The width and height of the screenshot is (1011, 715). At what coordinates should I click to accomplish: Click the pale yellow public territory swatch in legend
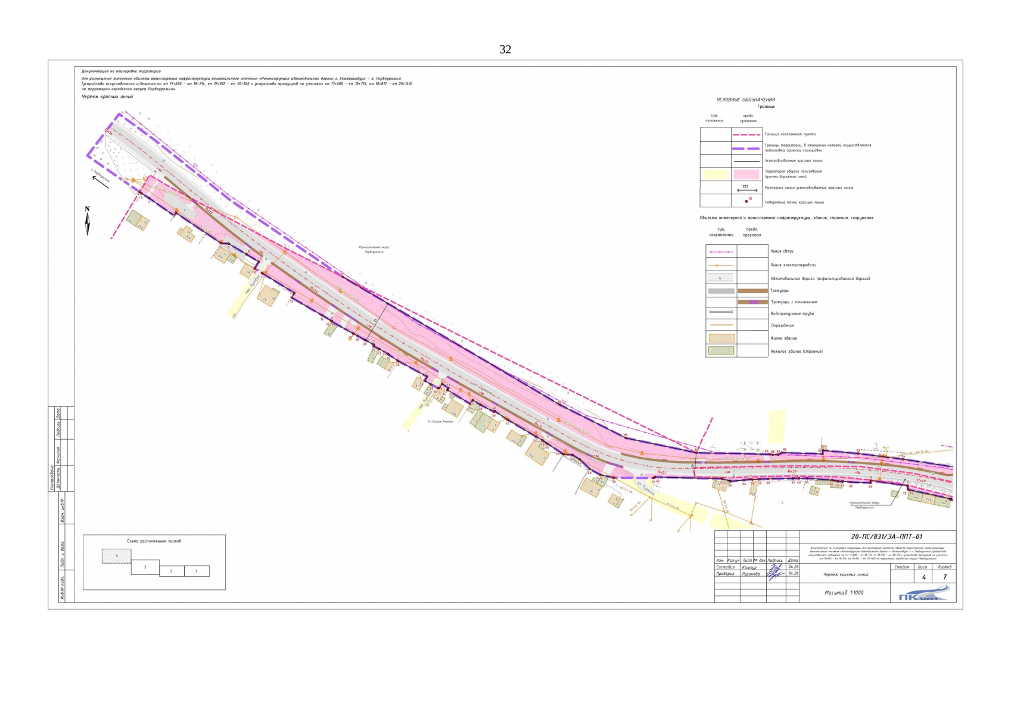716,174
